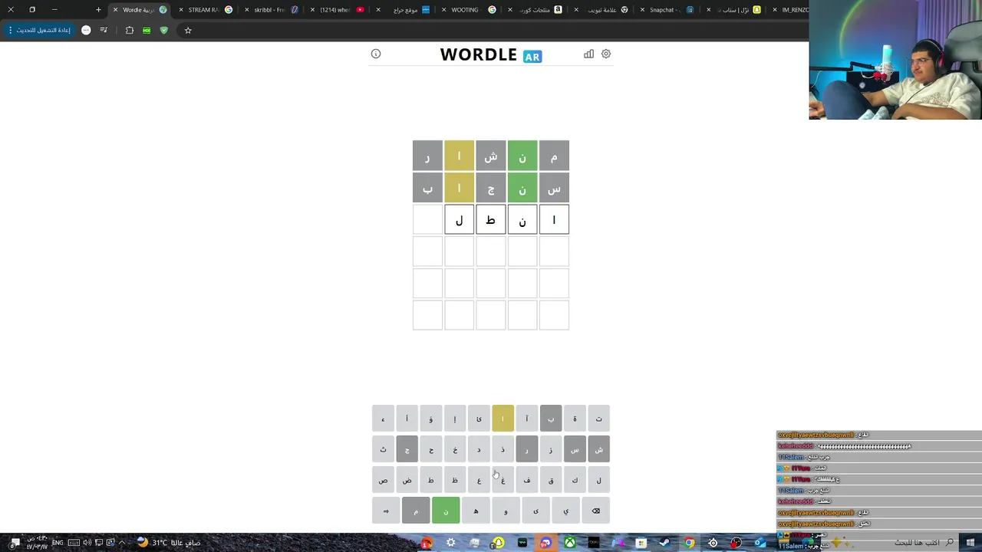Tap the خ key on the on-screen keyboard

click(455, 449)
